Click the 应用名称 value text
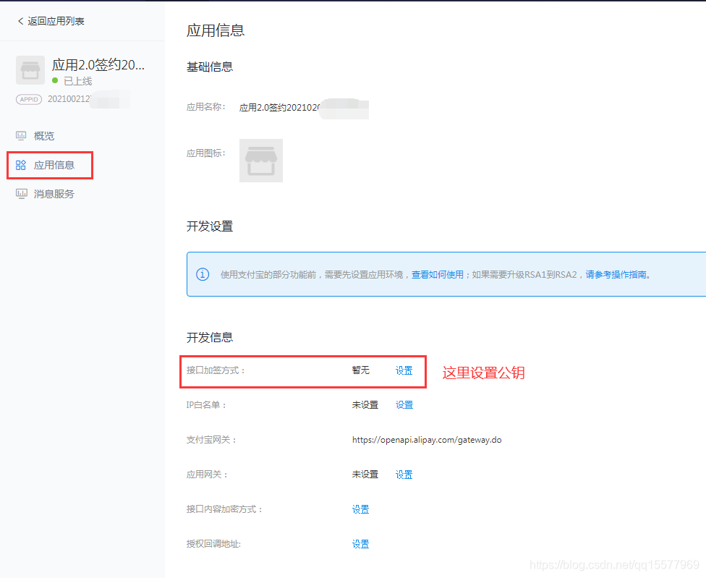Viewport: 706px width, 578px height. pyautogui.click(x=280, y=107)
